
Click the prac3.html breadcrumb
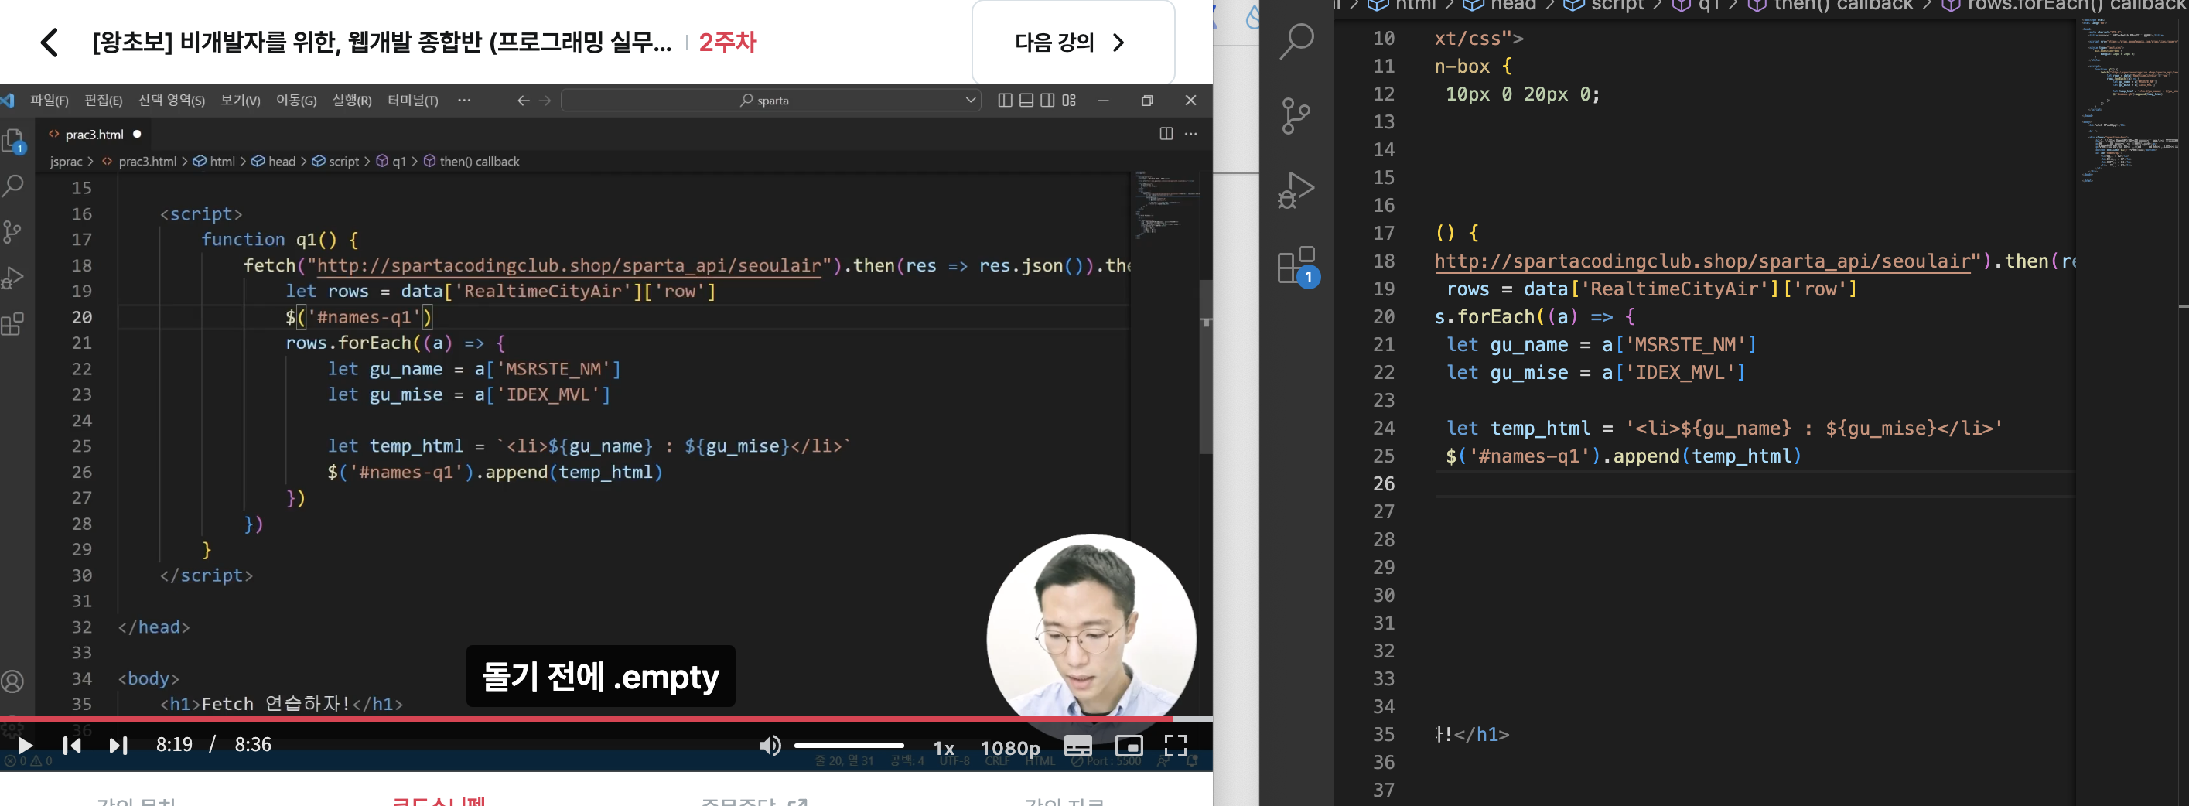[x=147, y=162]
